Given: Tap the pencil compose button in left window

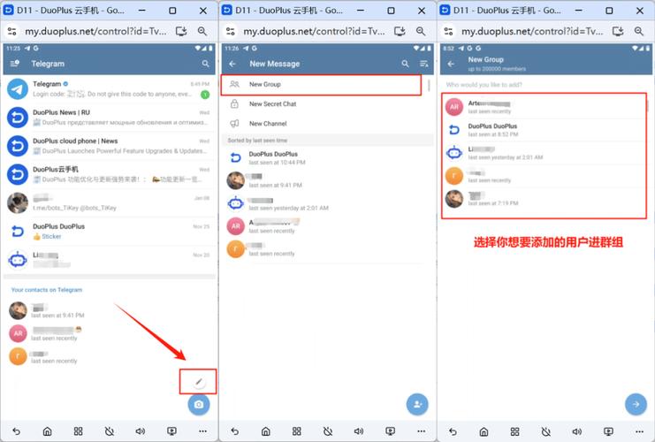Looking at the screenshot, I should pos(199,382).
